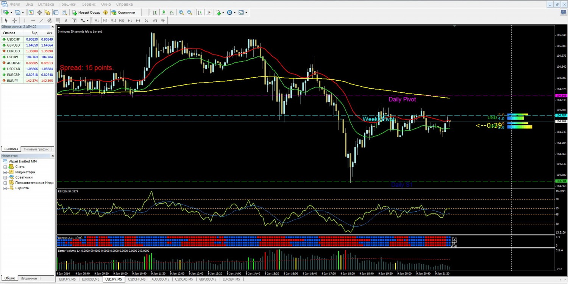The width and height of the screenshot is (568, 284).
Task: Expand Пользовательские Индикаторы node
Action: 5,183
